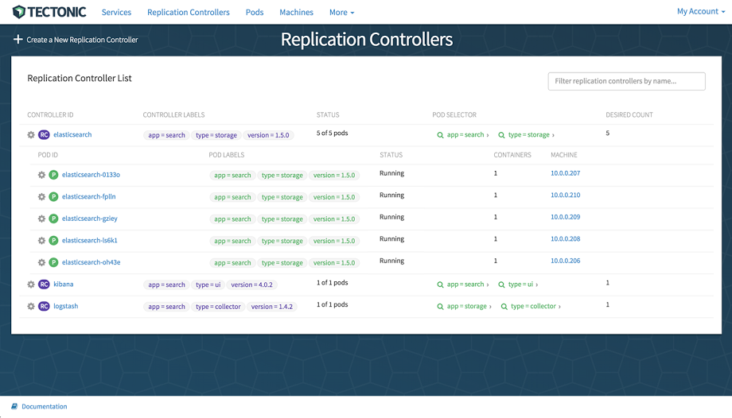This screenshot has height=418, width=732.
Task: Open pod elasticsearch-gziey
Action: coord(90,219)
